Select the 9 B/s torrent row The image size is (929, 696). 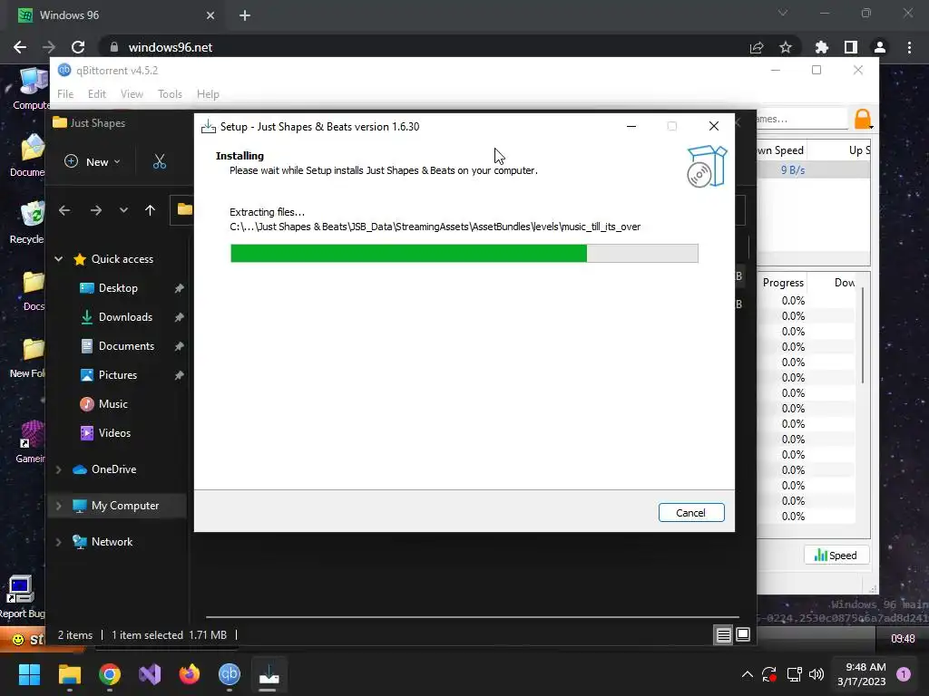point(814,169)
